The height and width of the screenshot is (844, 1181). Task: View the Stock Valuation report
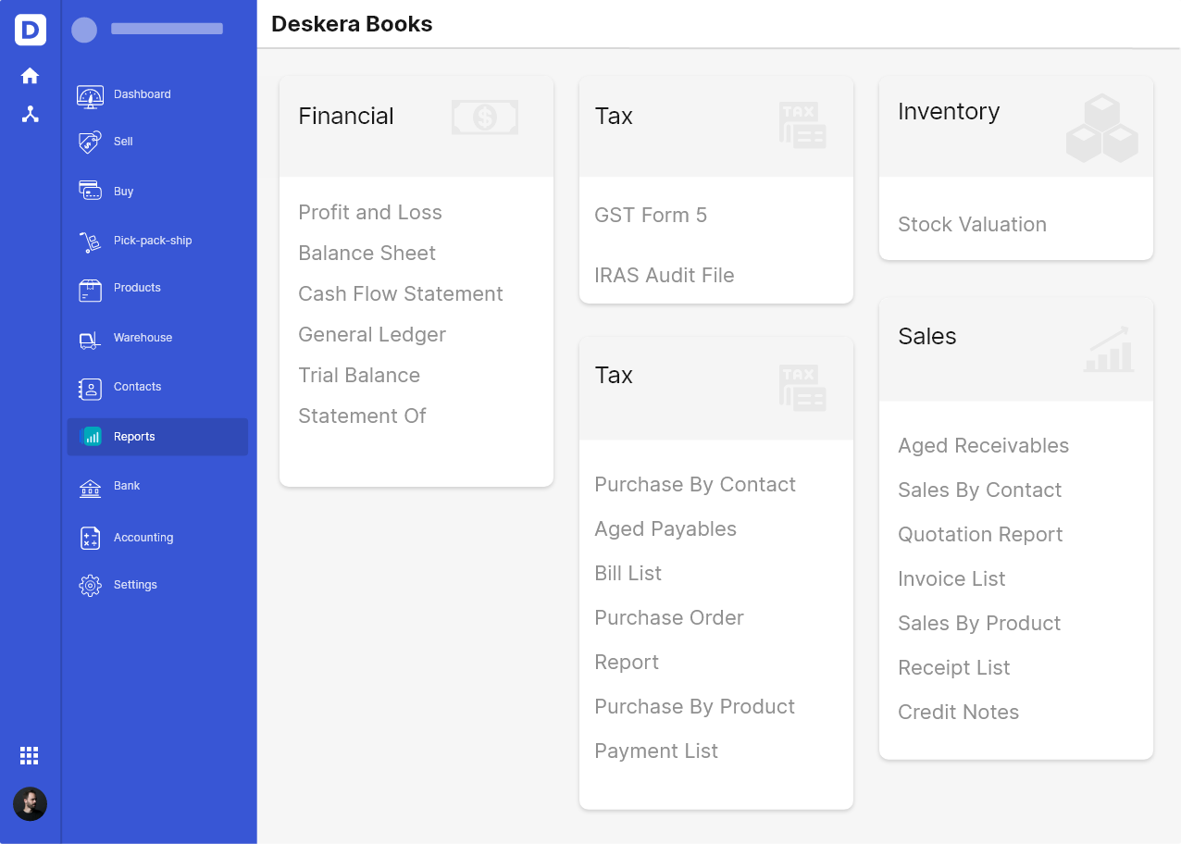coord(972,225)
